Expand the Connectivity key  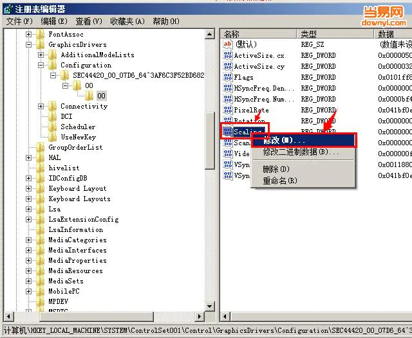click(41, 107)
